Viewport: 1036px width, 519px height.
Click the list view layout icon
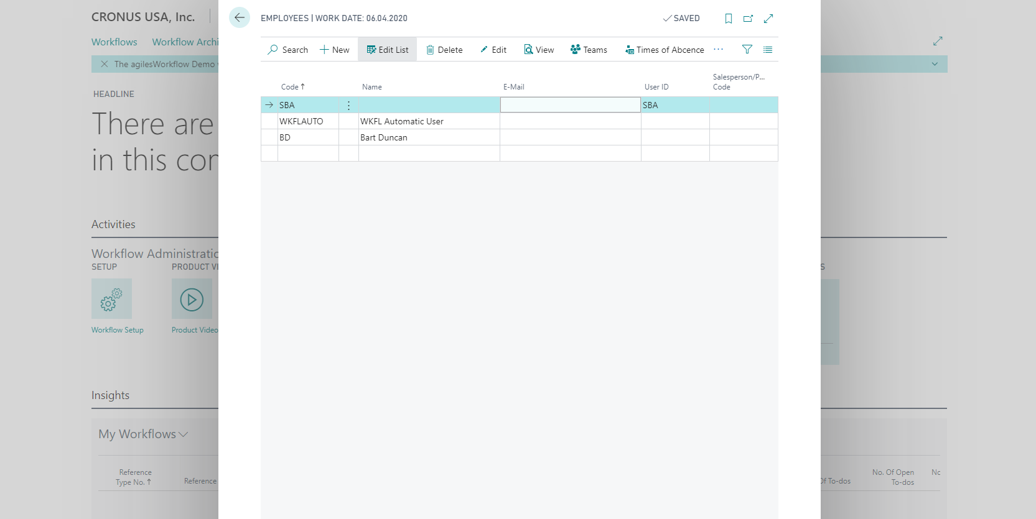[768, 50]
